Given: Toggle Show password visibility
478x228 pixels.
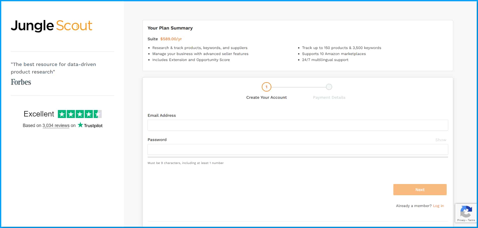Looking at the screenshot, I should (x=441, y=140).
